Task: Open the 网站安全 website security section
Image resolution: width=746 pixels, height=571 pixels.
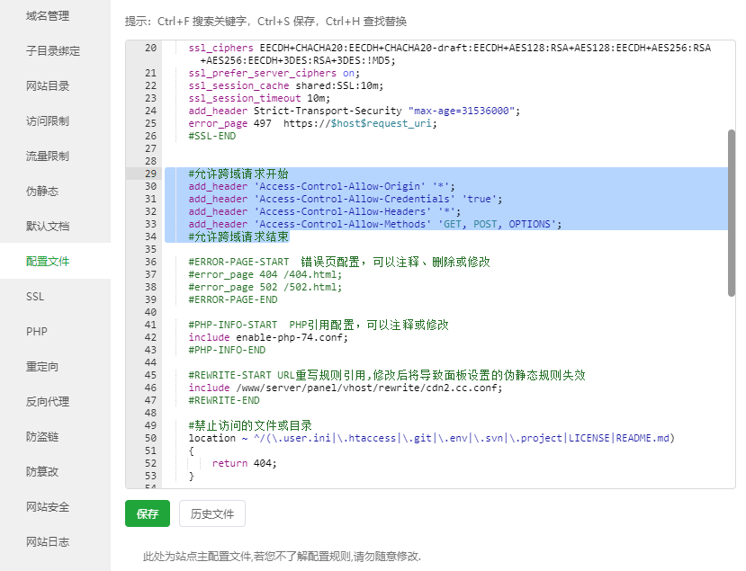Action: [49, 506]
